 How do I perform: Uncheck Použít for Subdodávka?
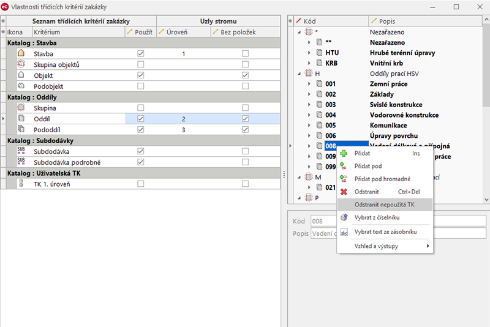click(x=141, y=151)
